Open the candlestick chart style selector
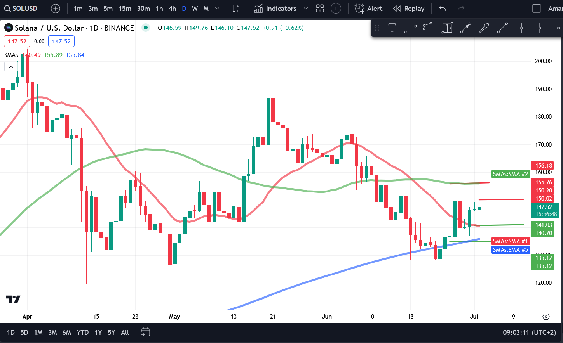The image size is (563, 343). tap(236, 9)
